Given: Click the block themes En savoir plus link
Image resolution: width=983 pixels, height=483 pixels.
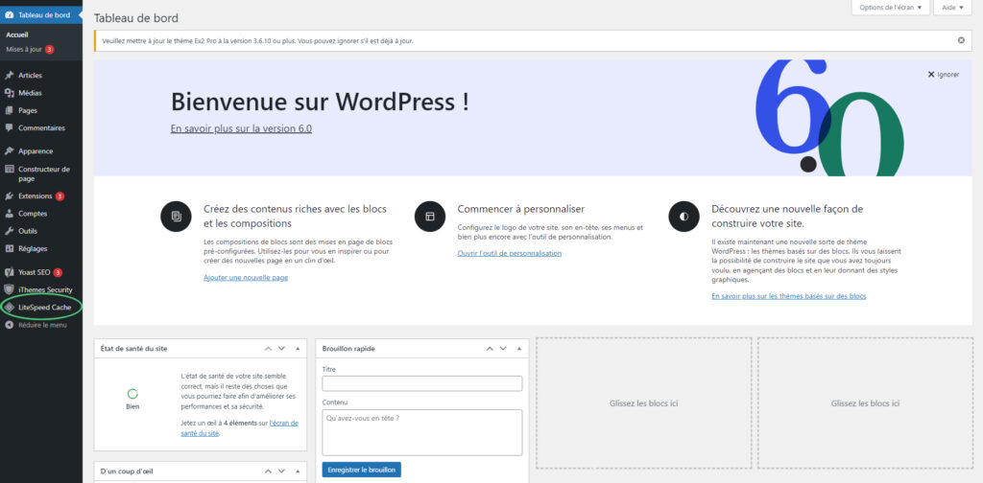Looking at the screenshot, I should coord(789,296).
